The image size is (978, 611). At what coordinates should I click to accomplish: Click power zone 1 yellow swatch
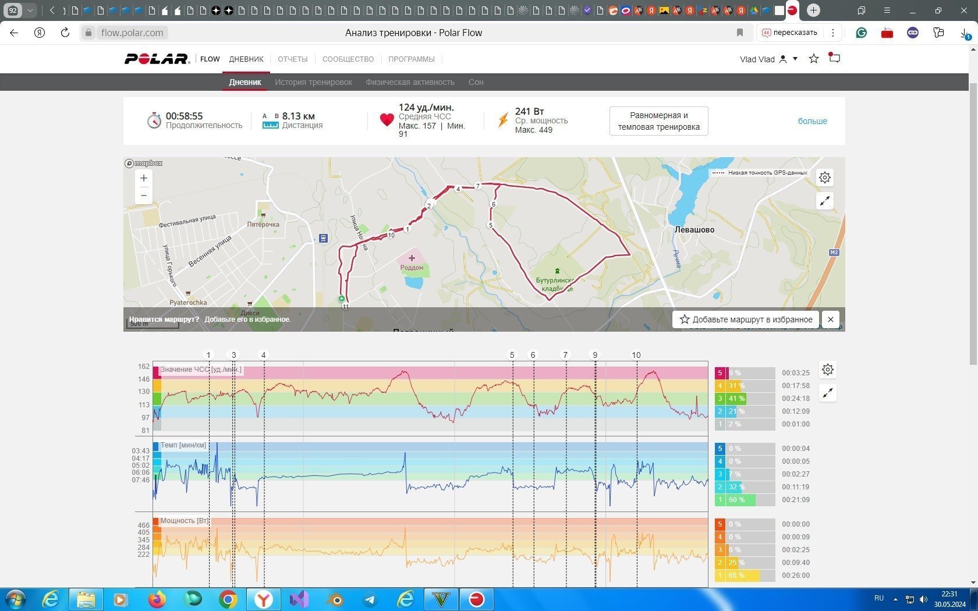tap(720, 576)
